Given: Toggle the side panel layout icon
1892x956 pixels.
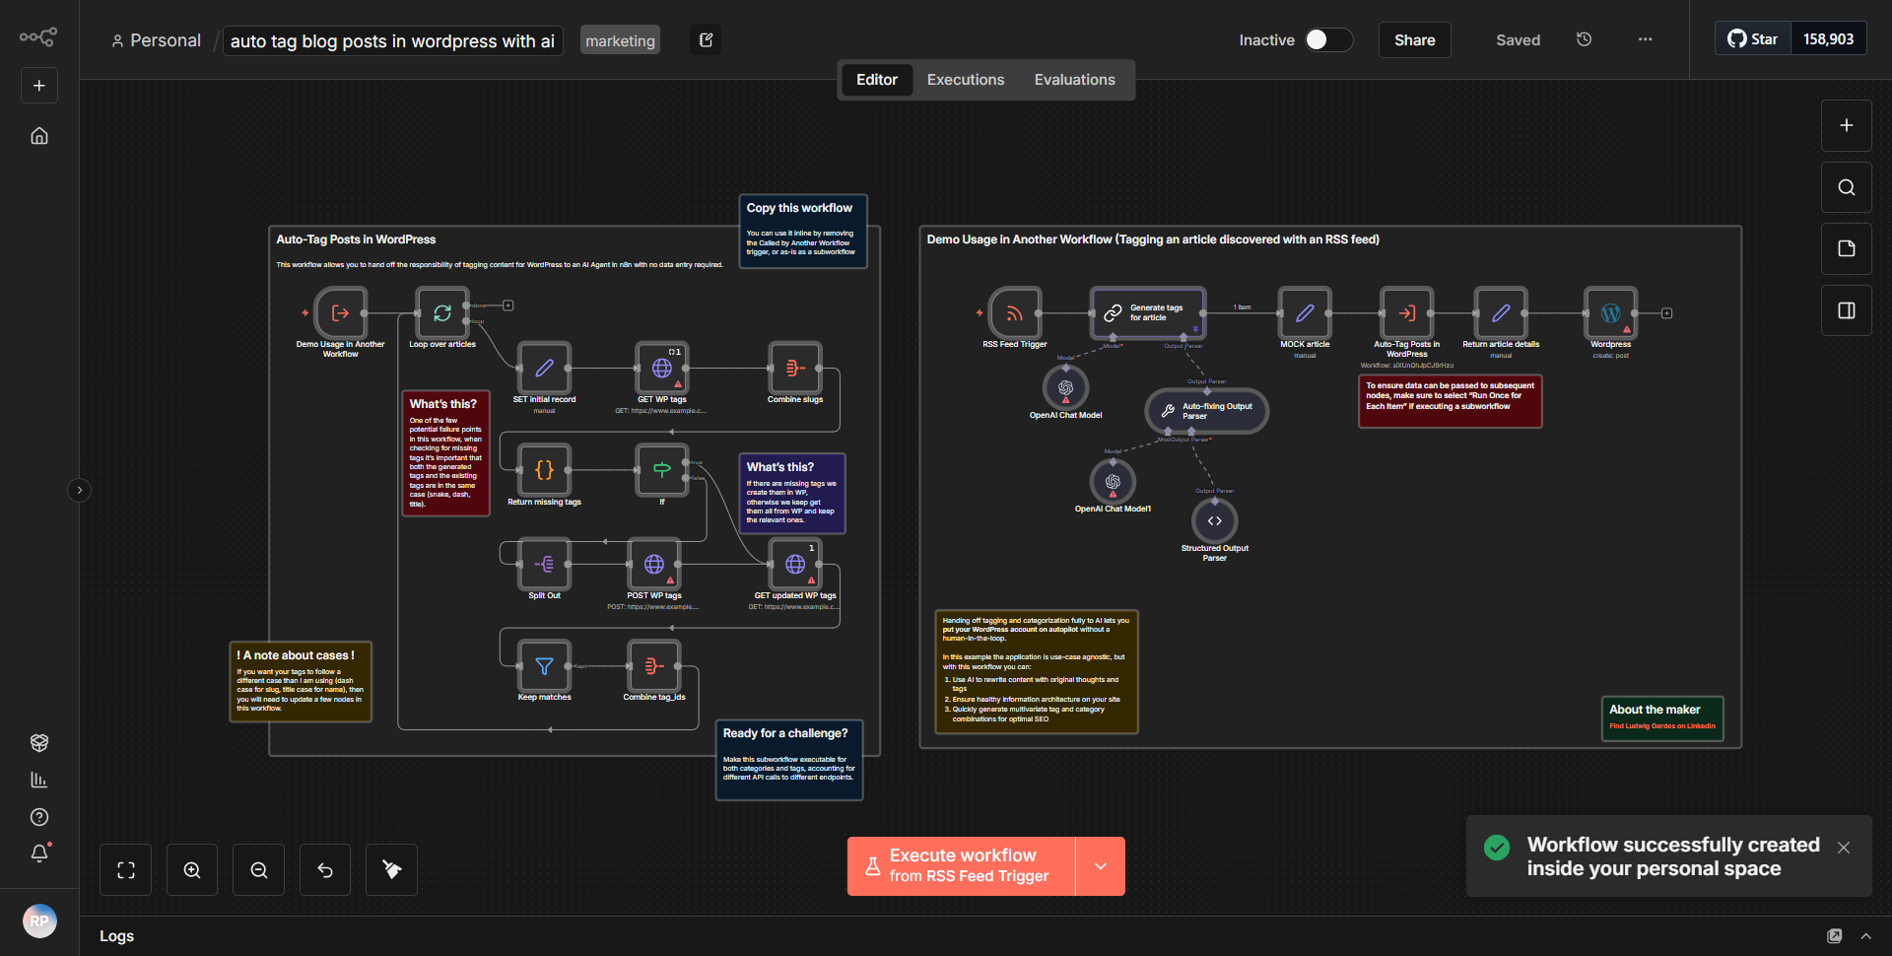Looking at the screenshot, I should (1846, 310).
